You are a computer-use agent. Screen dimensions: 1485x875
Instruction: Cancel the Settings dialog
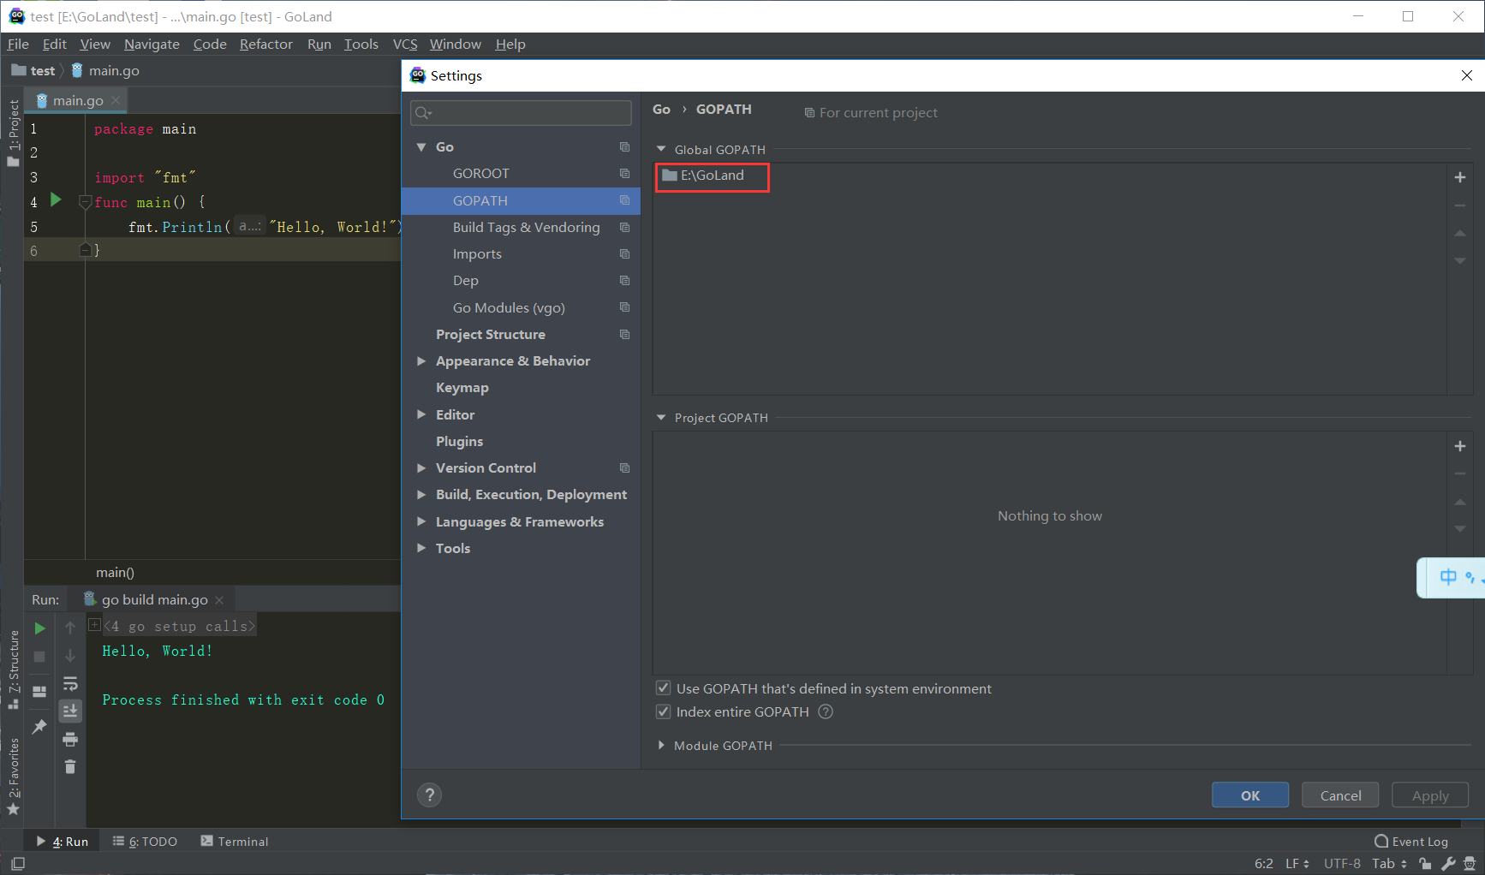[1340, 795]
